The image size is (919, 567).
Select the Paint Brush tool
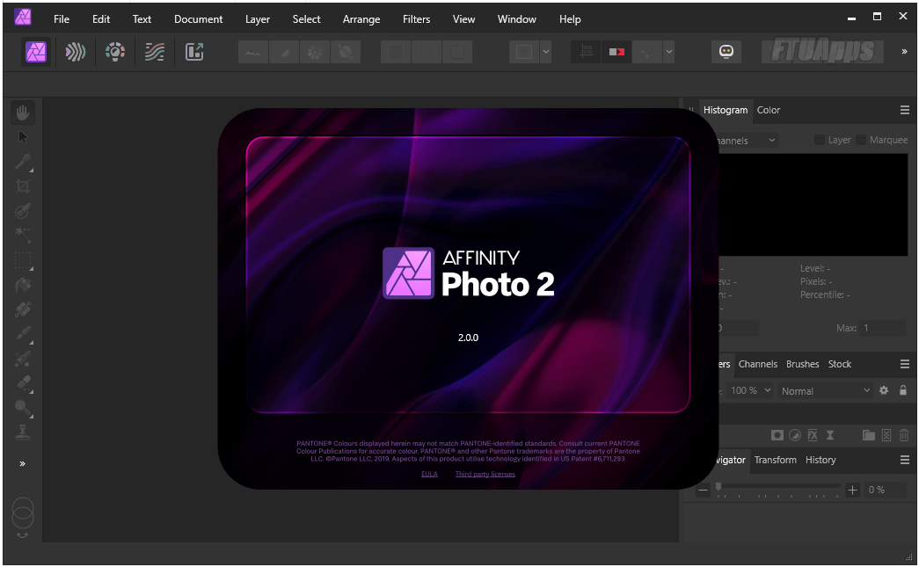tap(23, 333)
